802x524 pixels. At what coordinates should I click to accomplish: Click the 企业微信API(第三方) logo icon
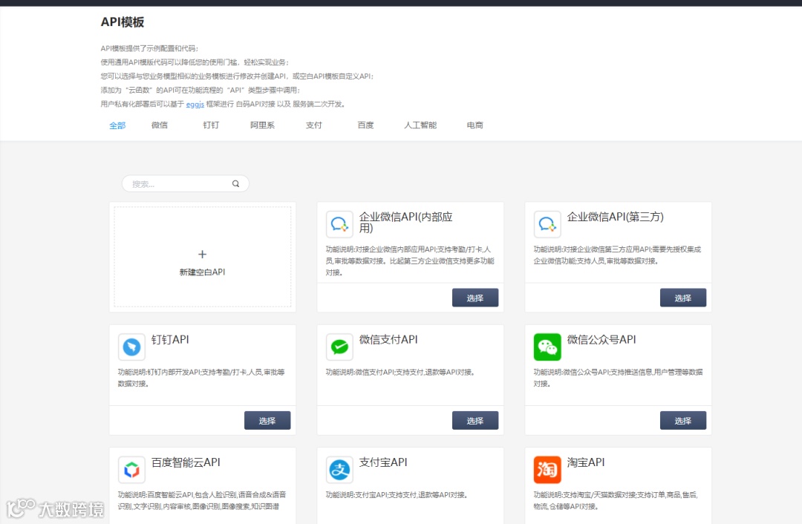coord(547,224)
